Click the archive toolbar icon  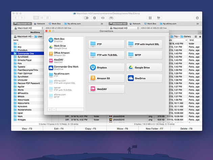[150, 18]
